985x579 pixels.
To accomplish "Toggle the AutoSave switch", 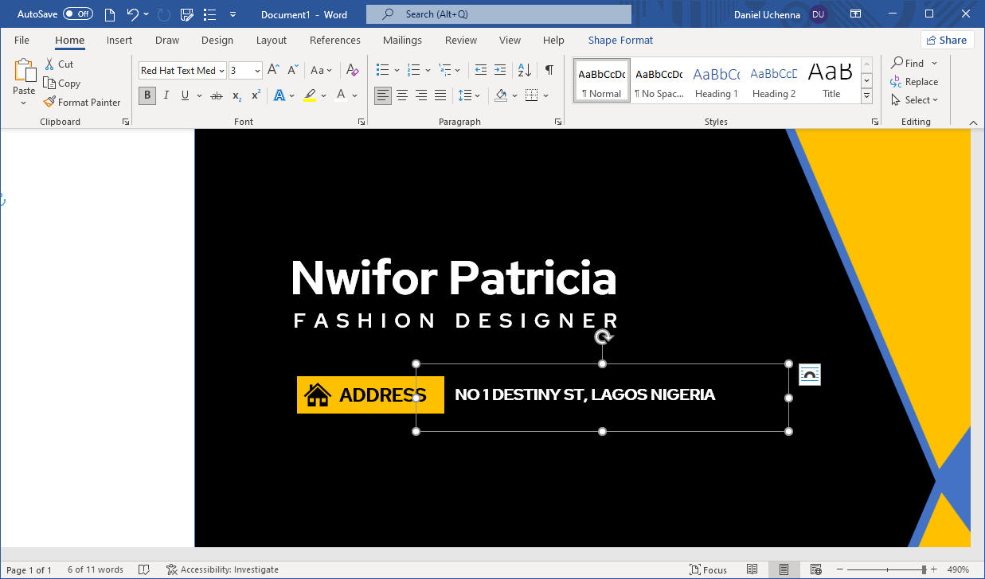I will pos(77,14).
